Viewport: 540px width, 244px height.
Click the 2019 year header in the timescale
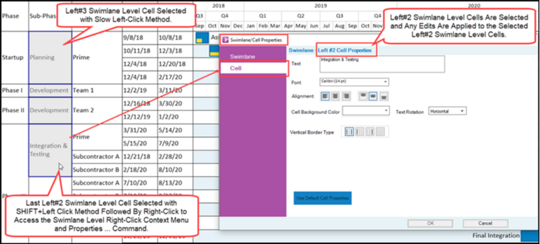320,6
